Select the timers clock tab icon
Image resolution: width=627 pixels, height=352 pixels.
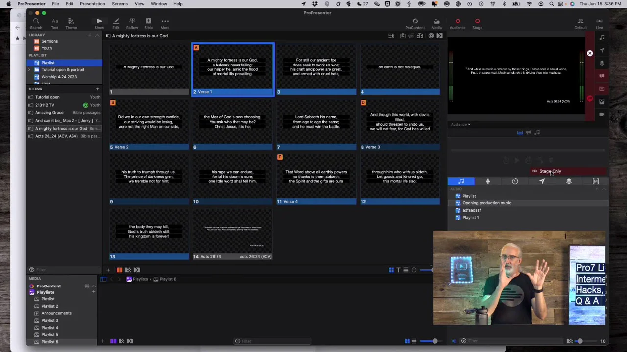515,181
